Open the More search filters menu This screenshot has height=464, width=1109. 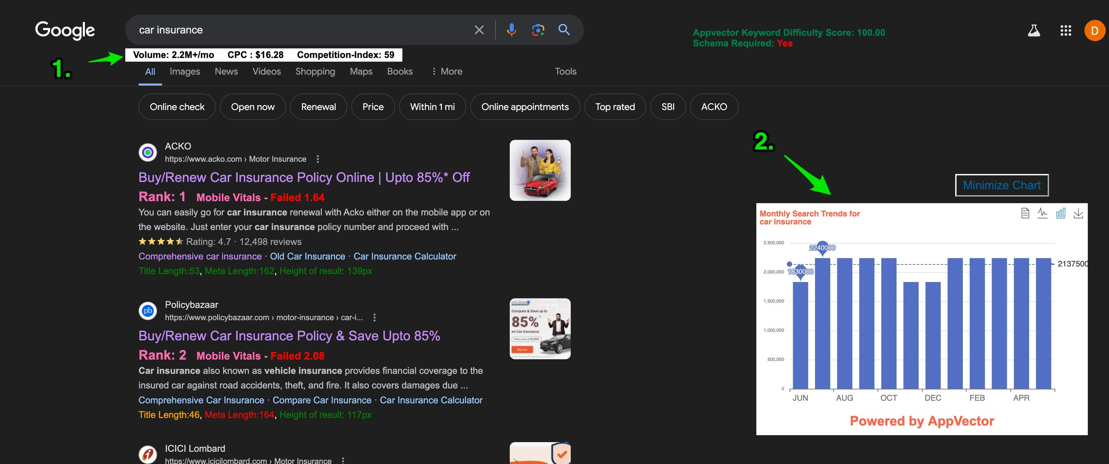click(x=447, y=72)
